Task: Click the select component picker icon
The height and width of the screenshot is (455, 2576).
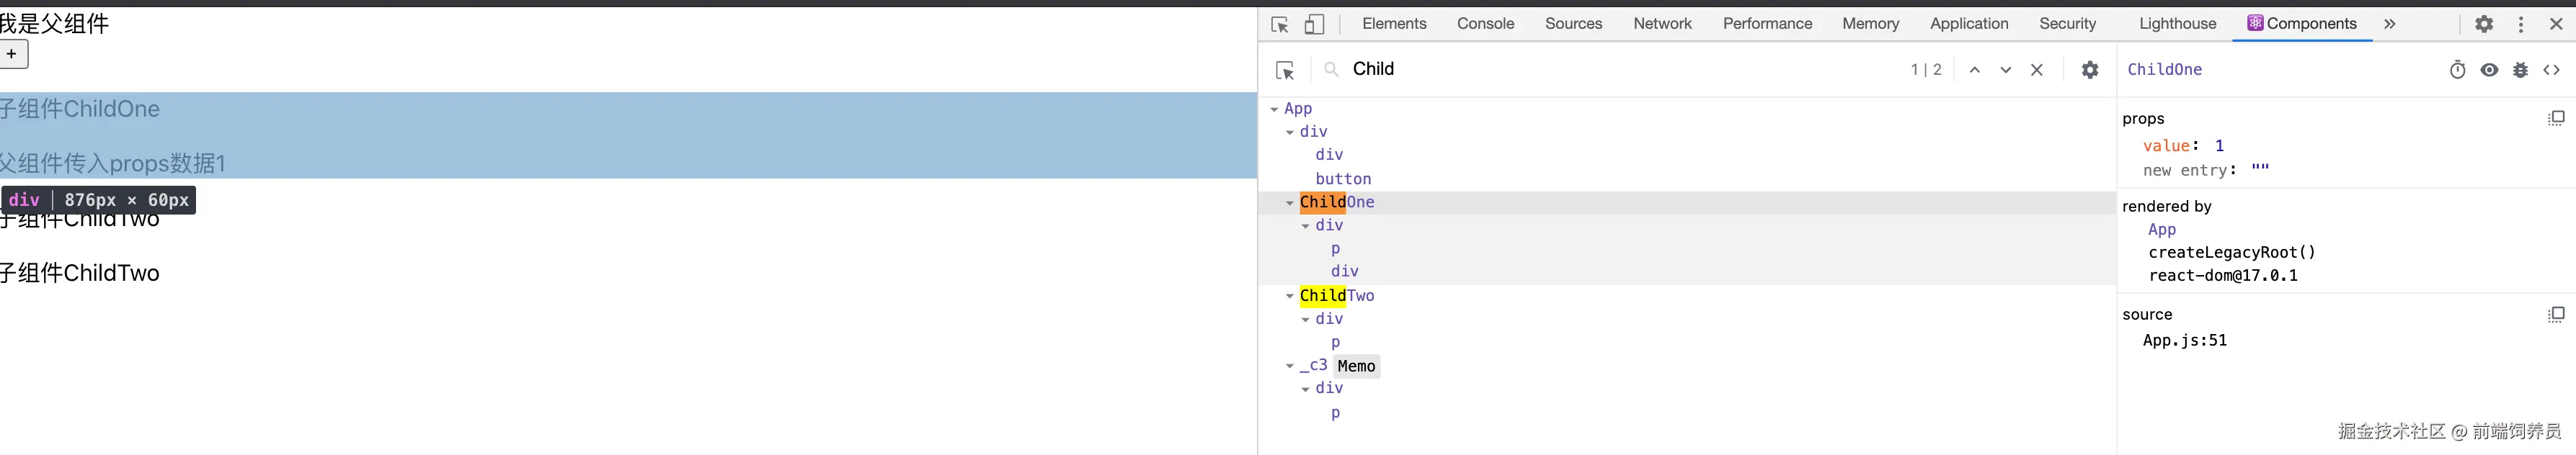Action: (1285, 70)
